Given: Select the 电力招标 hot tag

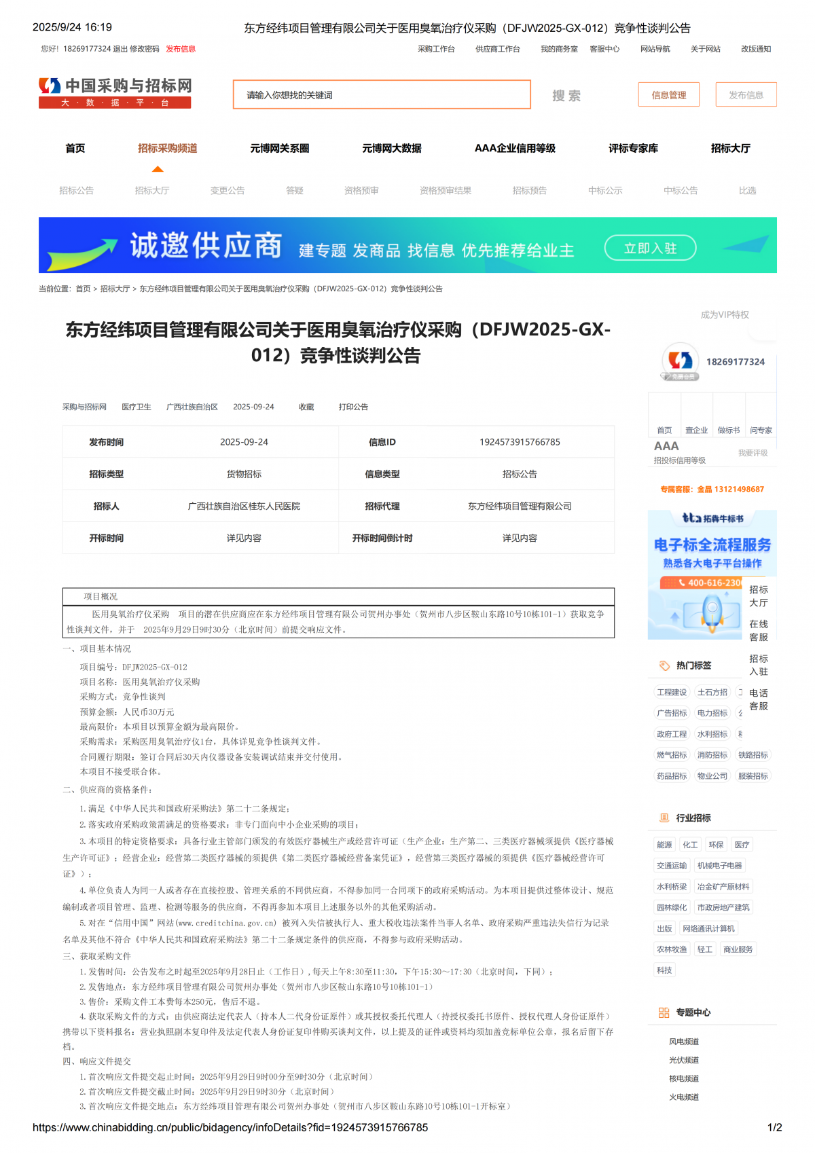Looking at the screenshot, I should pyautogui.click(x=712, y=714).
